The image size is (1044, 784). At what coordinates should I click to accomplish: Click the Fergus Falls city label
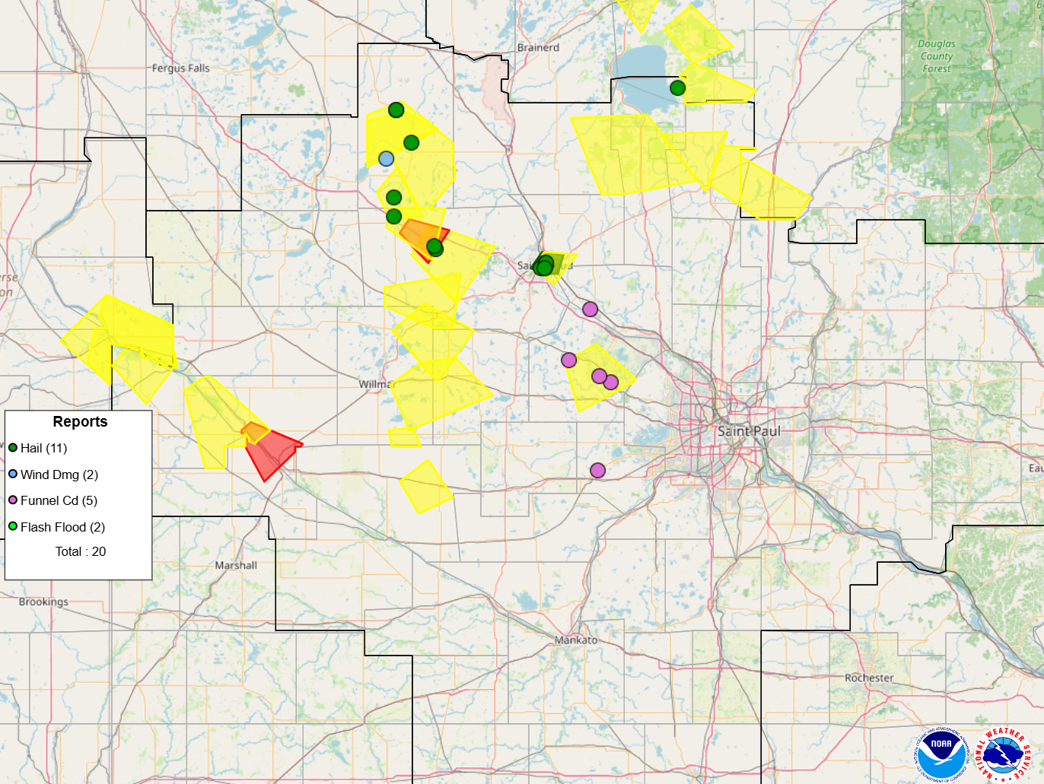tap(180, 68)
